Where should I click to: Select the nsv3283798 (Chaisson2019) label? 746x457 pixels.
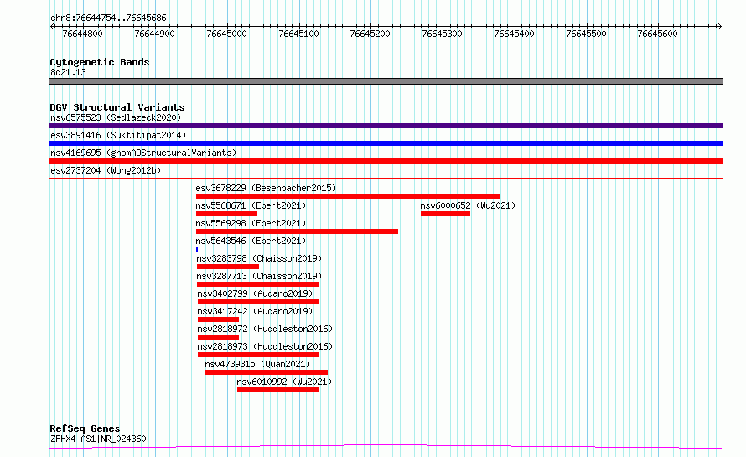259,258
